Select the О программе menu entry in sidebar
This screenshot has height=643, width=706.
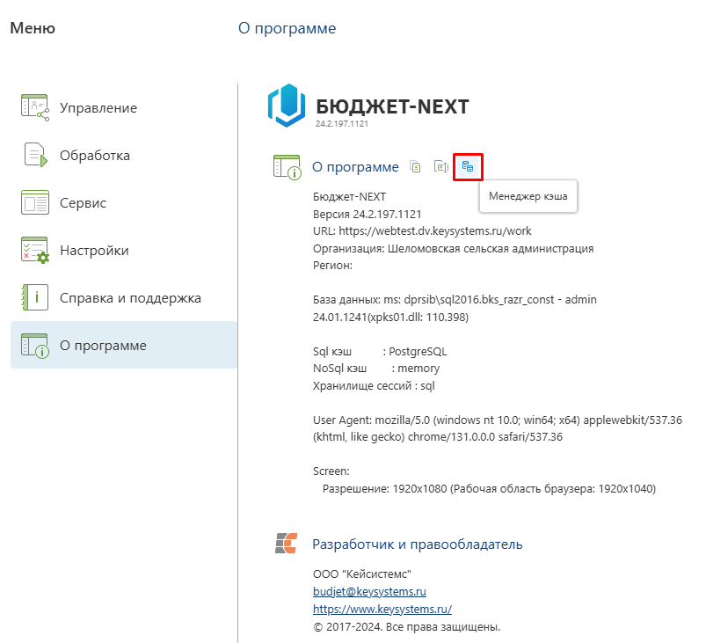click(x=124, y=345)
